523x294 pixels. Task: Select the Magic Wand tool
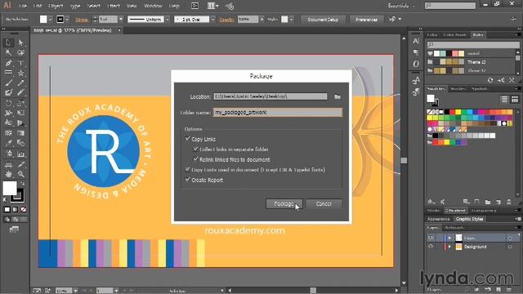point(9,52)
